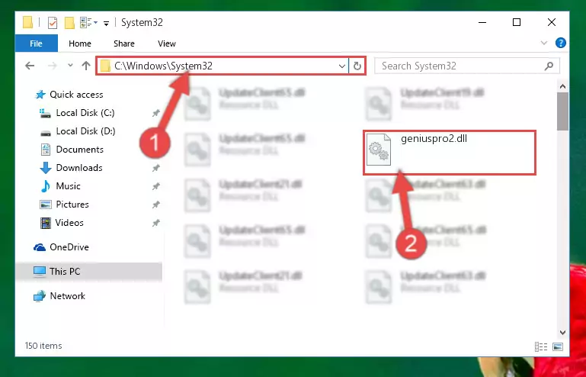This screenshot has width=586, height=377.
Task: Switch to the Home tab
Action: [x=79, y=43]
